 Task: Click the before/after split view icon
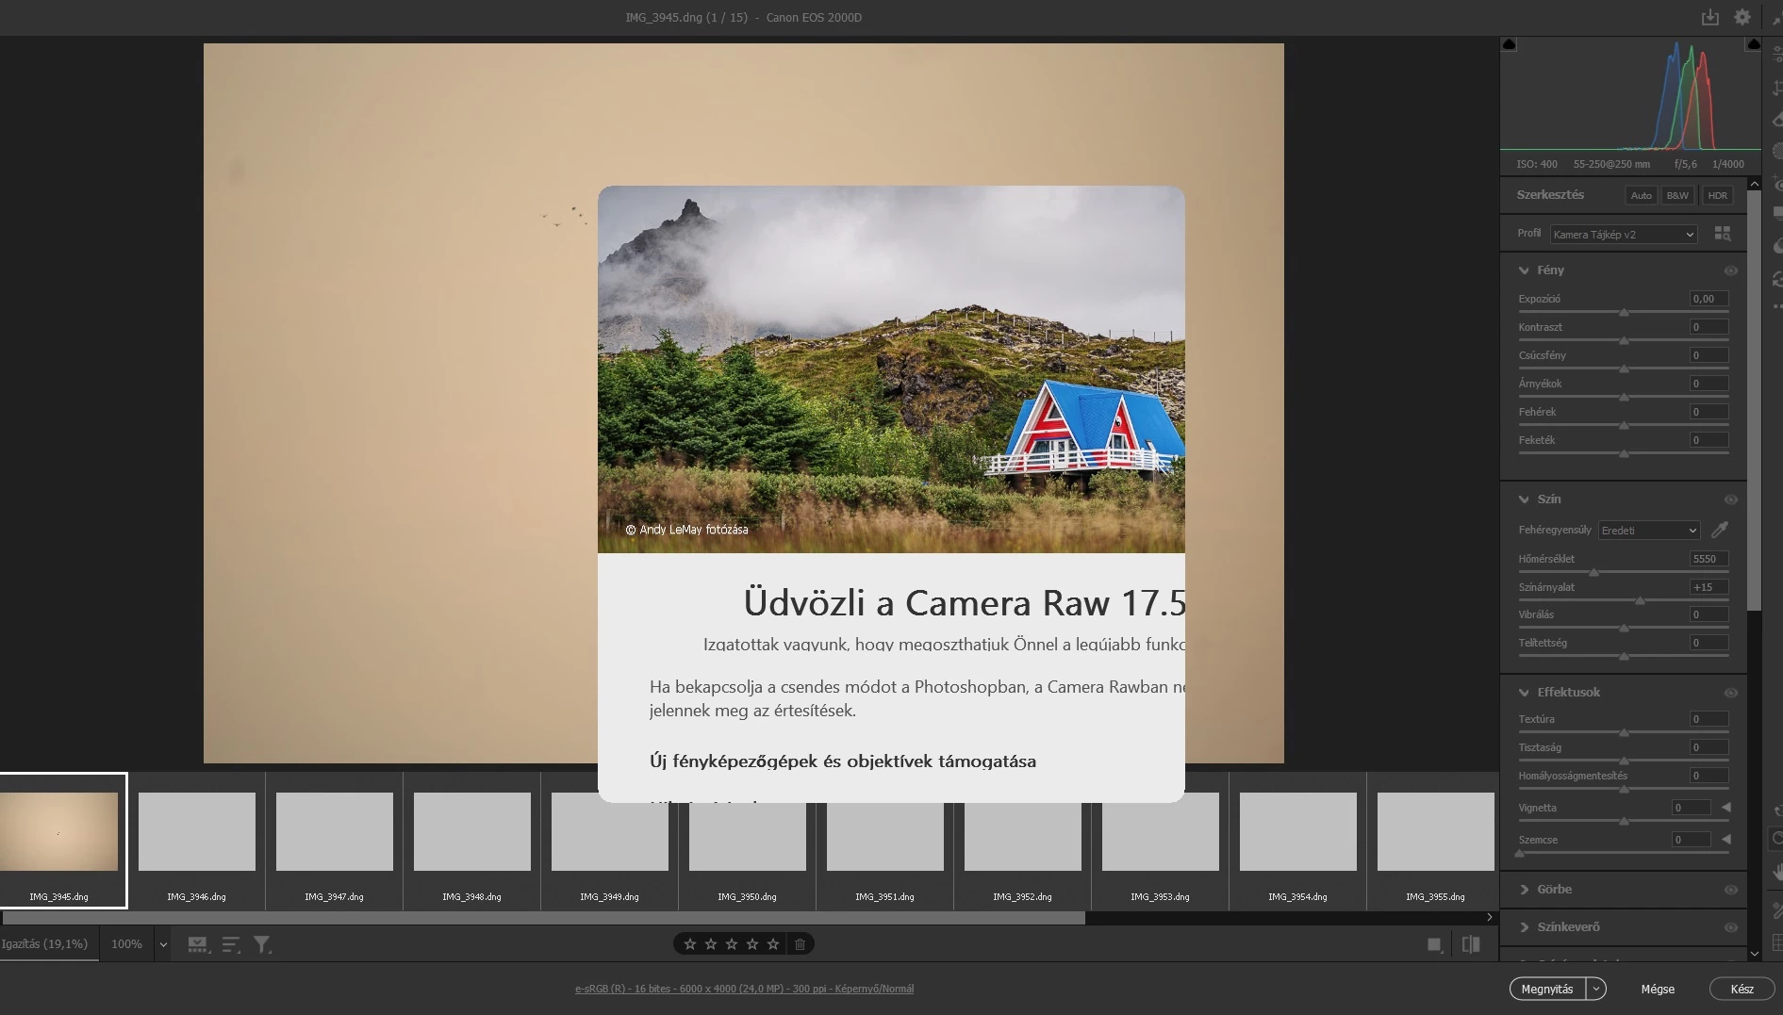1471,944
